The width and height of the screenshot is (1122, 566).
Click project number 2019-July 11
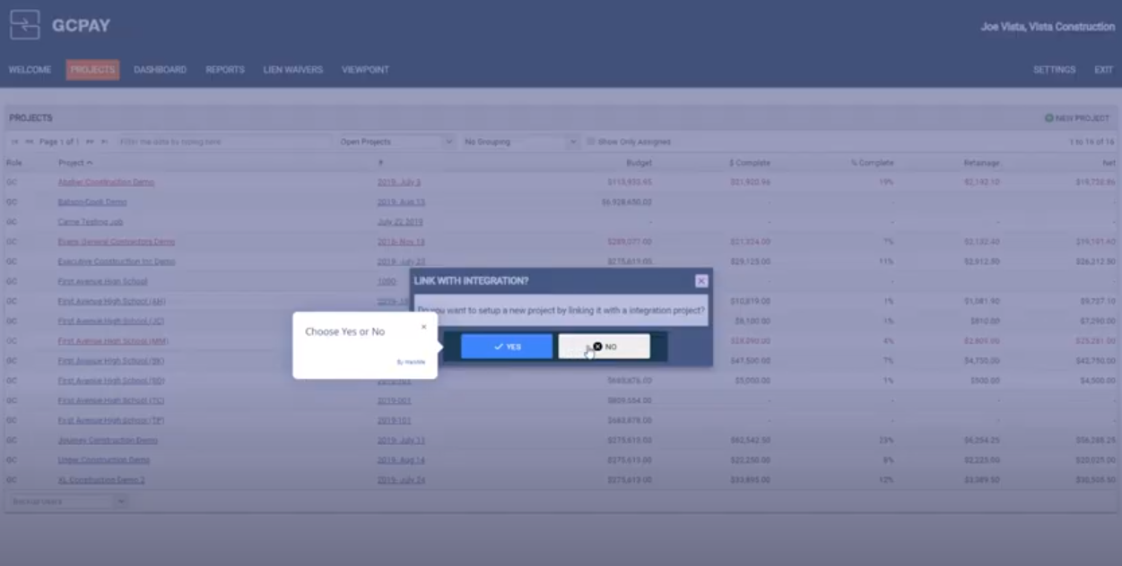(401, 440)
